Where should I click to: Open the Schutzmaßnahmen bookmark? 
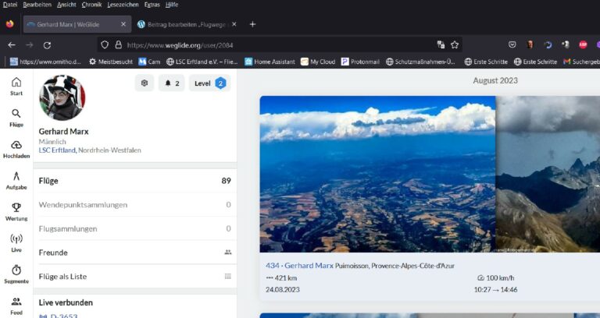(420, 62)
